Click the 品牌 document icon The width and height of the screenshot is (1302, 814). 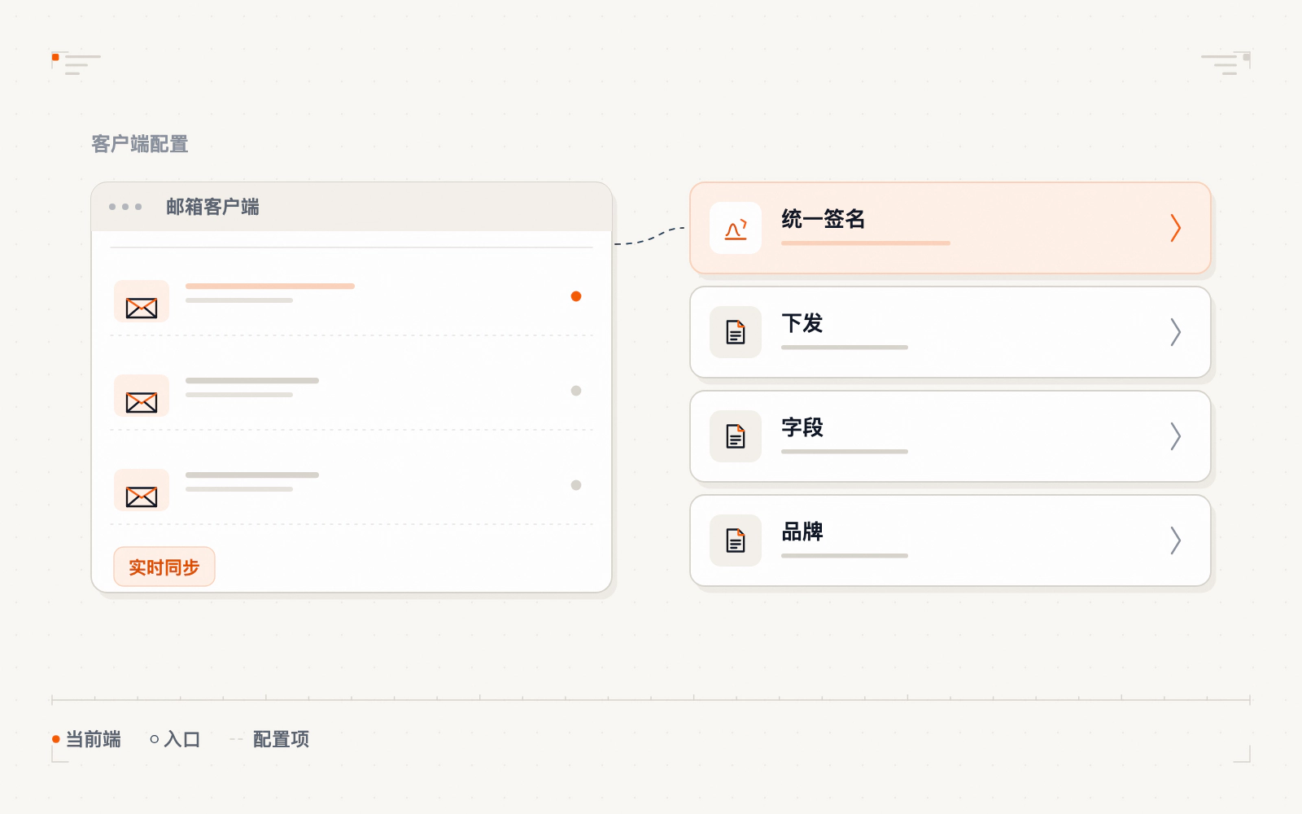coord(736,540)
